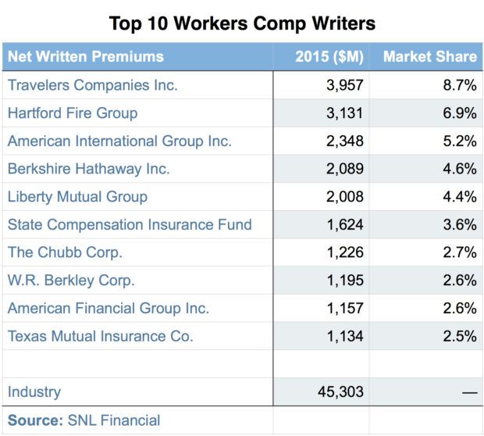
Task: Select the Hartford Fire Group row label
Action: (x=73, y=113)
